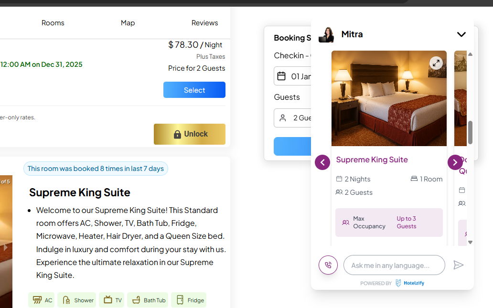Send the chat message with arrow icon
493x308 pixels.
click(x=459, y=265)
